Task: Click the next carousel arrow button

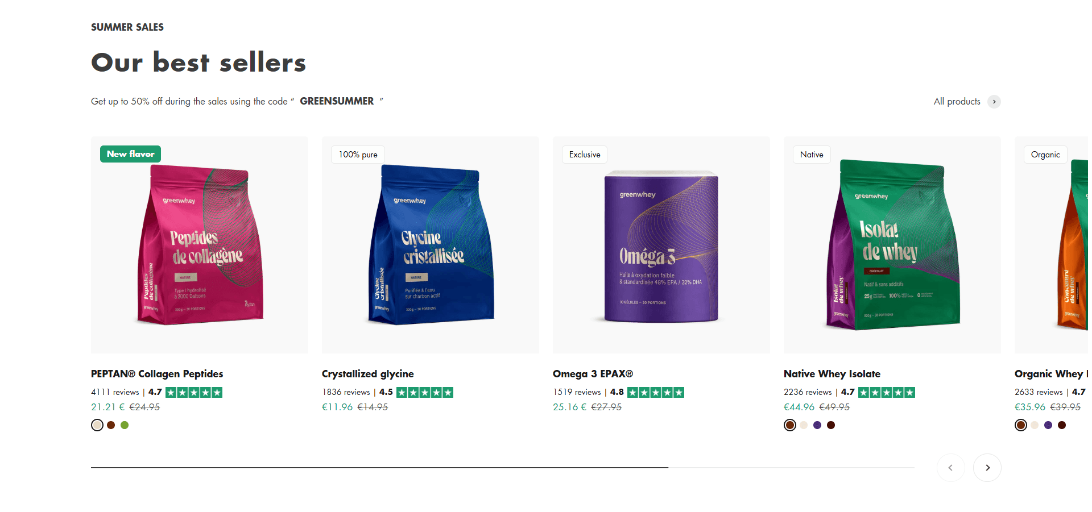Action: 987,468
